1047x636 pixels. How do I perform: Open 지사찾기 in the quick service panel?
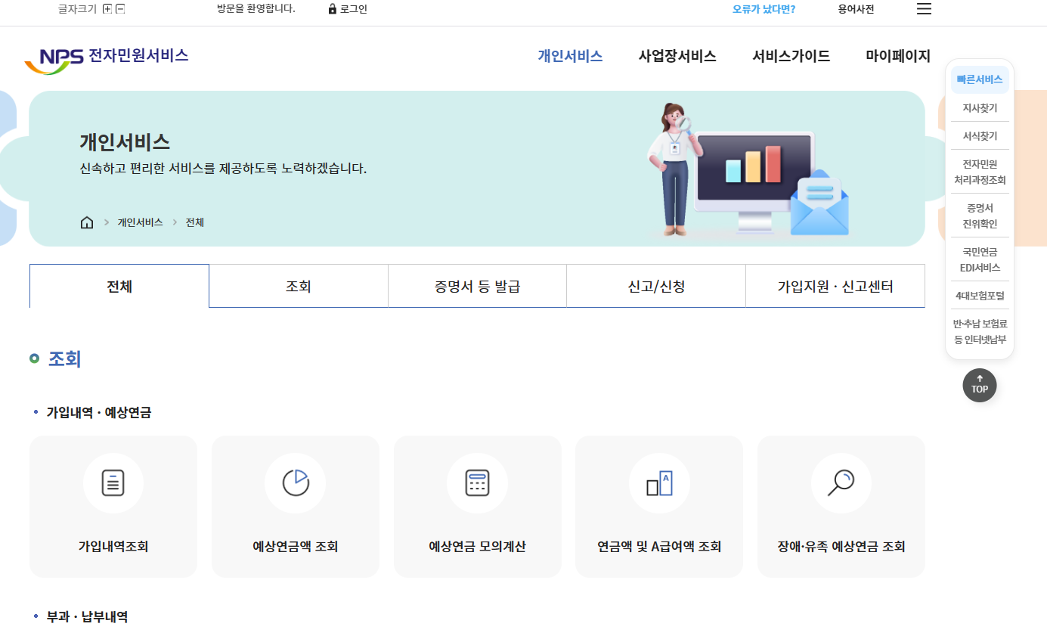coord(980,107)
